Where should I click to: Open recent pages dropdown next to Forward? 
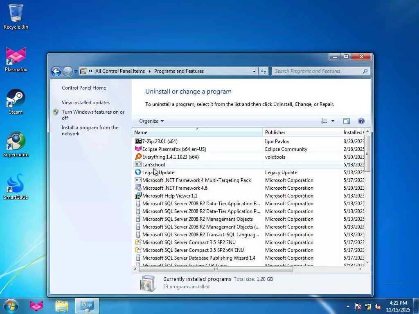coord(76,71)
